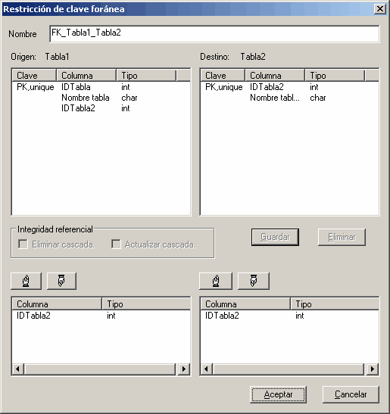
Task: Click Columna header in lower right list
Action: [x=245, y=304]
